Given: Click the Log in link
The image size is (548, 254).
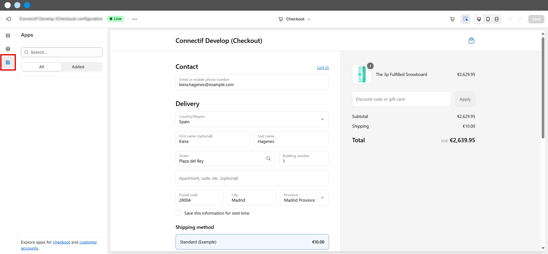Looking at the screenshot, I should pos(323,68).
